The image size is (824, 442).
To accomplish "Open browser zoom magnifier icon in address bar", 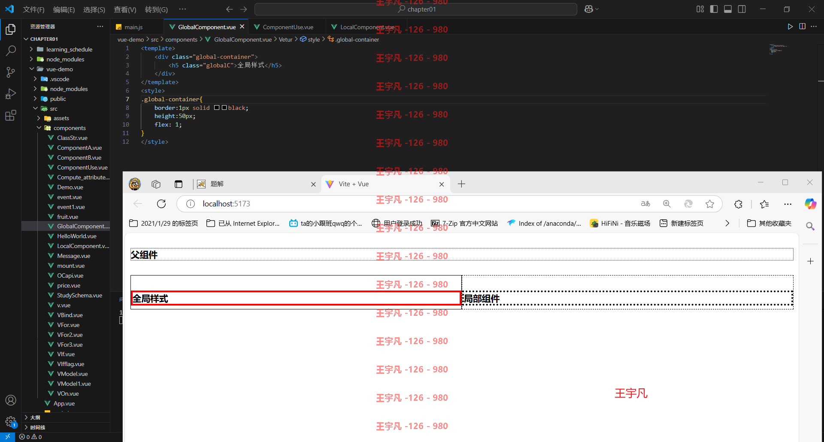I will click(666, 204).
